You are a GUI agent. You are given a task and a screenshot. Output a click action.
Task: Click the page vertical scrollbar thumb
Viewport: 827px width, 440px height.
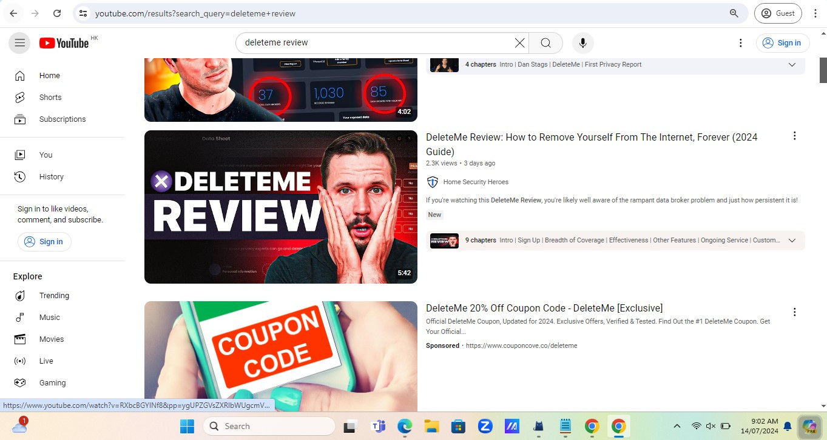(823, 70)
